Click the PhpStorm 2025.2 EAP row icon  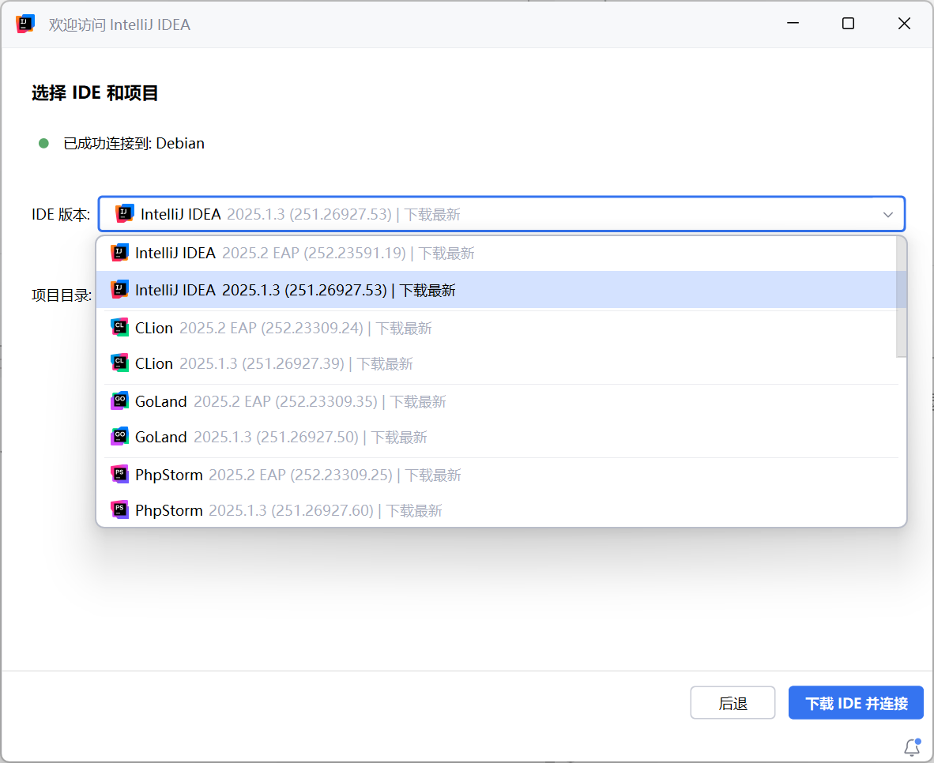pos(119,474)
